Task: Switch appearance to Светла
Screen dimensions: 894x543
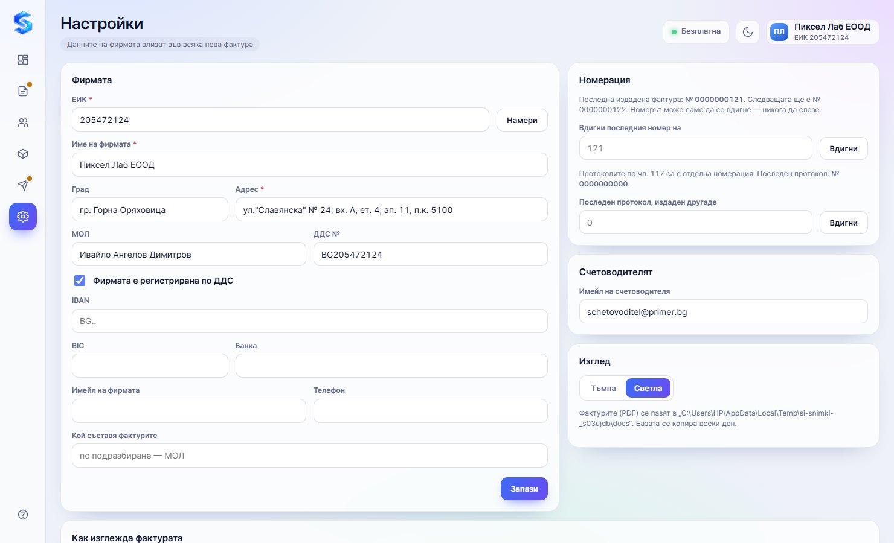Action: tap(648, 389)
